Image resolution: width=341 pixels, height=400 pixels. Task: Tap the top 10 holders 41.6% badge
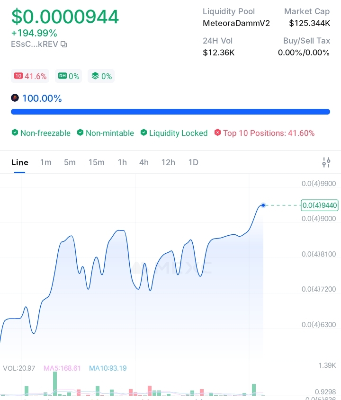point(30,76)
